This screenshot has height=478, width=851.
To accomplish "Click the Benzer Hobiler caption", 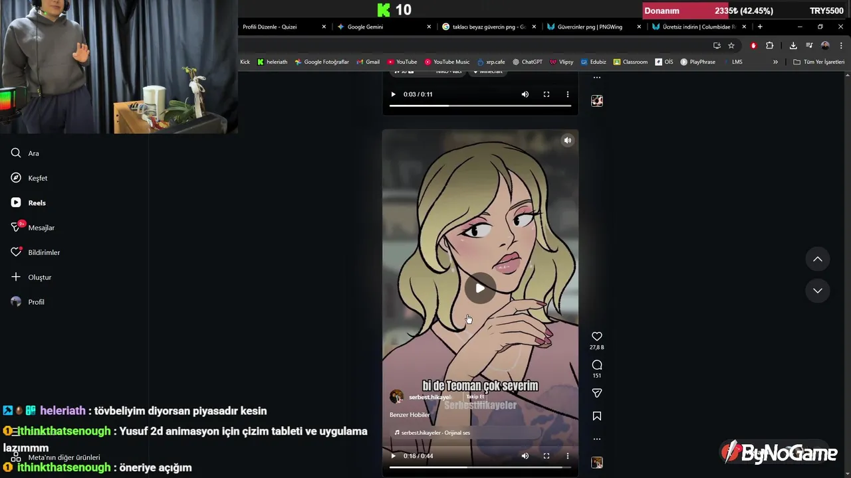I will 410,415.
